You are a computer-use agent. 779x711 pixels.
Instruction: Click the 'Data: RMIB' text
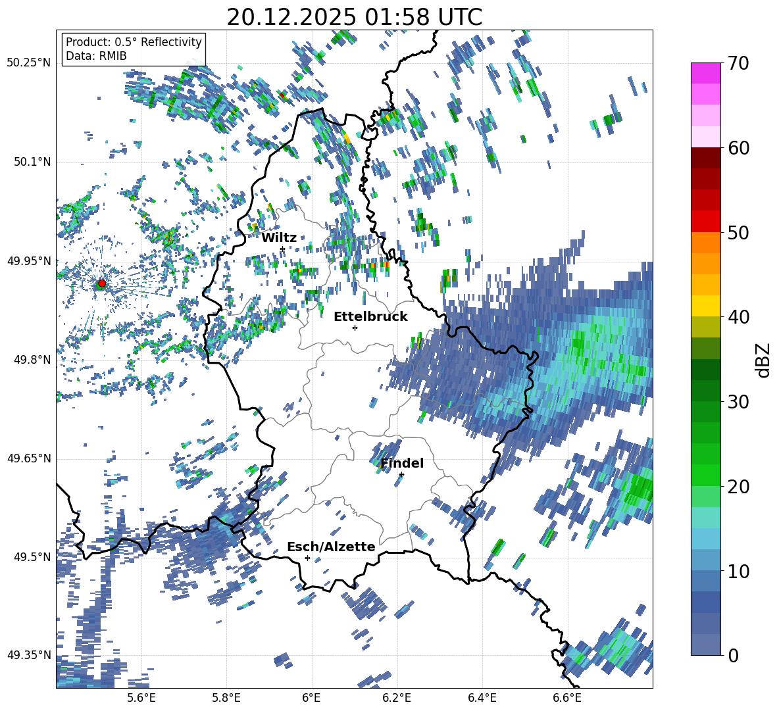point(96,56)
